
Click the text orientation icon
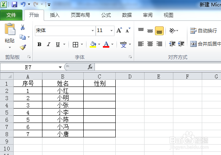(x=172, y=30)
